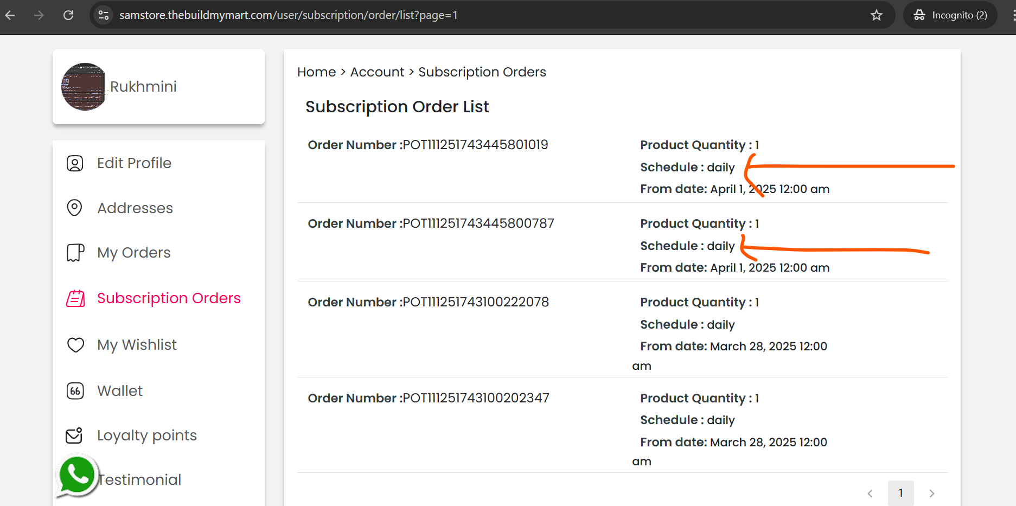The image size is (1016, 506).
Task: Click the My Wishlist heart icon
Action: pyautogui.click(x=75, y=345)
